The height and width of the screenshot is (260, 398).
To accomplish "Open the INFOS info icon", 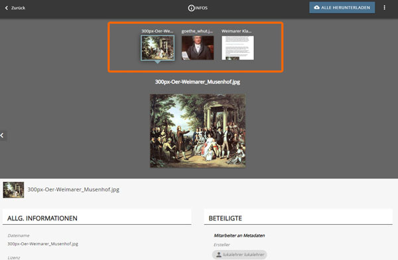I will [191, 8].
